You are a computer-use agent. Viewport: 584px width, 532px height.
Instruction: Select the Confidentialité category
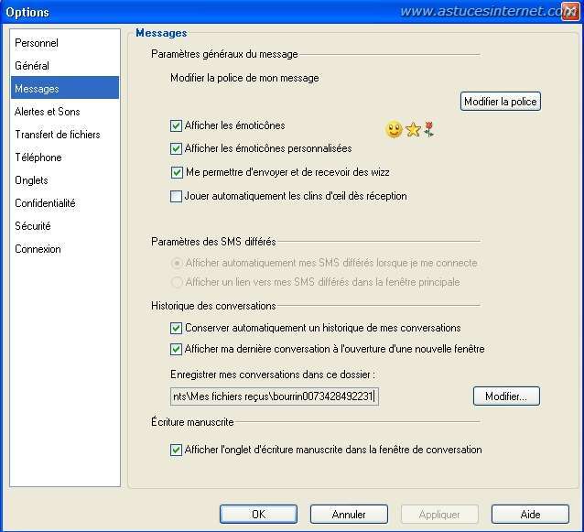pos(45,203)
